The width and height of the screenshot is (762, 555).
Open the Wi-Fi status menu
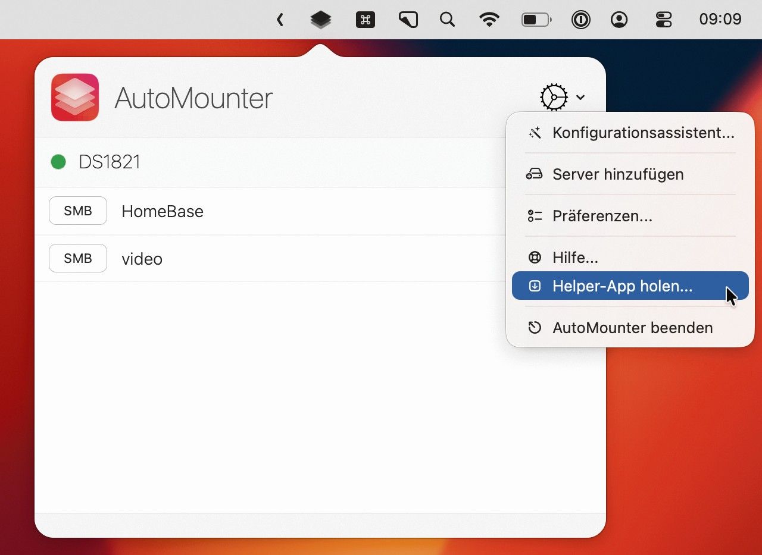click(x=489, y=20)
